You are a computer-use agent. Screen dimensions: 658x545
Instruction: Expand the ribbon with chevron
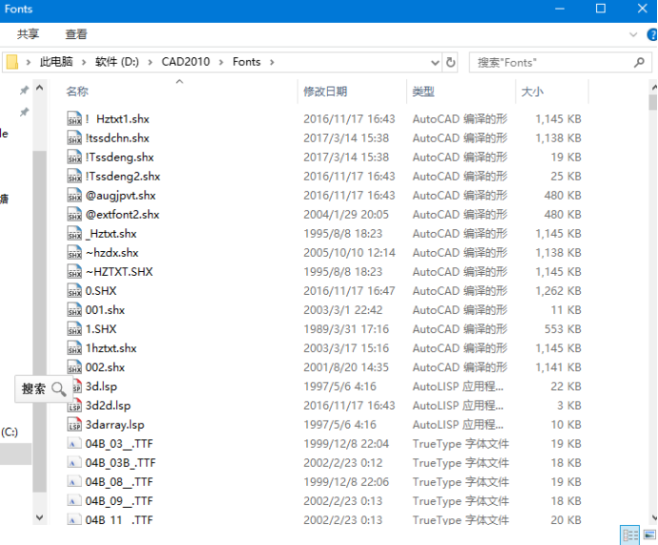[x=633, y=34]
